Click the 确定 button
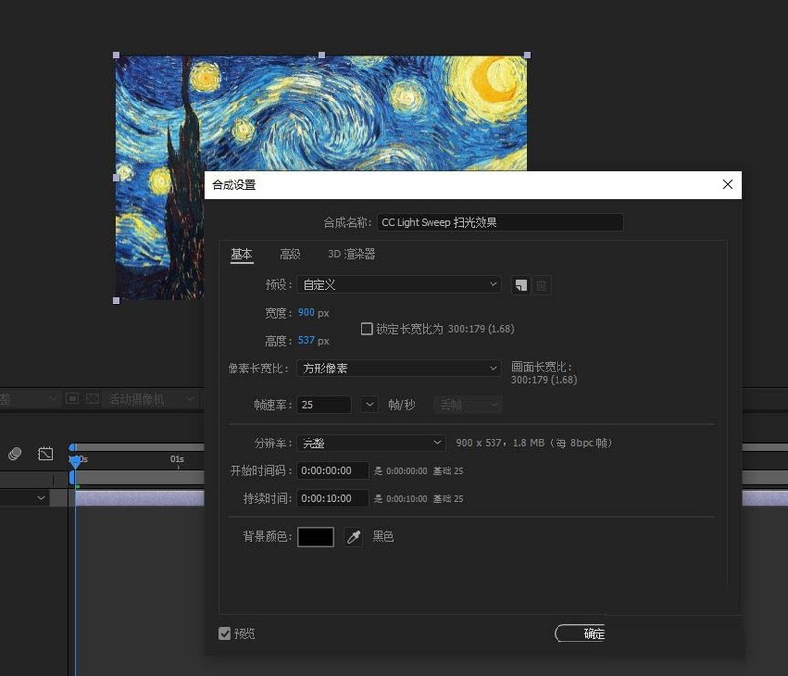 pyautogui.click(x=593, y=634)
